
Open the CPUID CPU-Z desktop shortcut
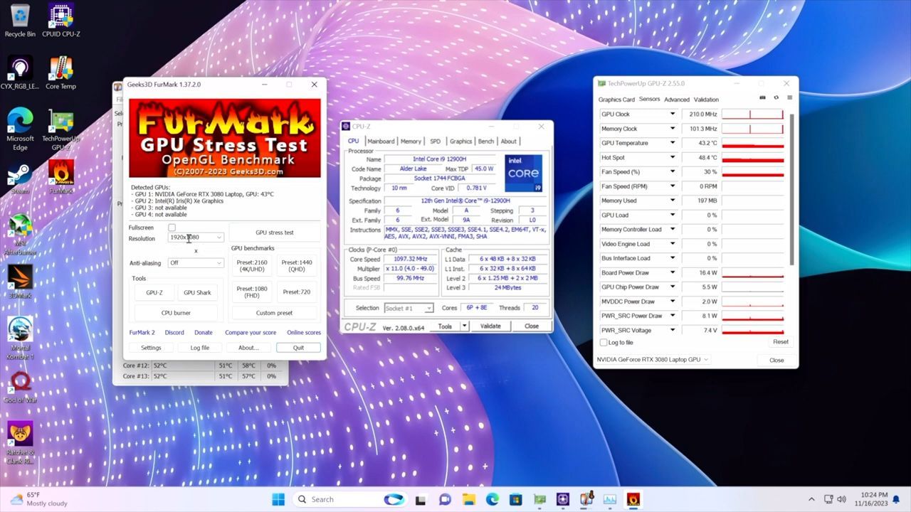pyautogui.click(x=61, y=20)
